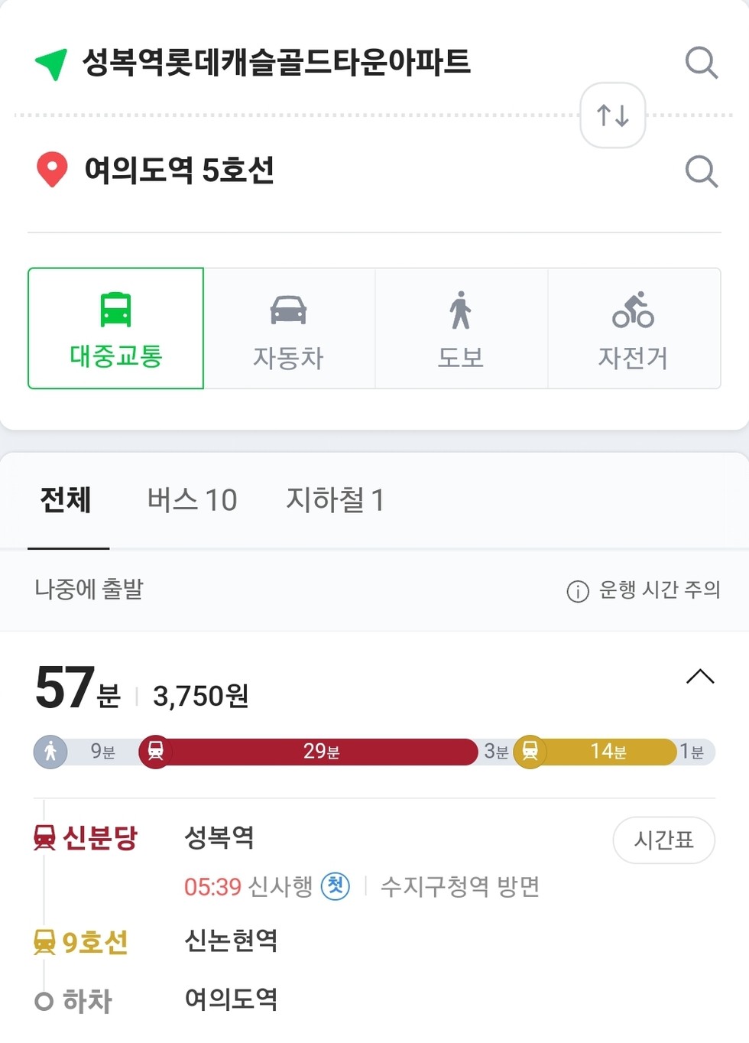Open the 지하철 1 tab
This screenshot has height=1043, width=749.
(x=335, y=500)
